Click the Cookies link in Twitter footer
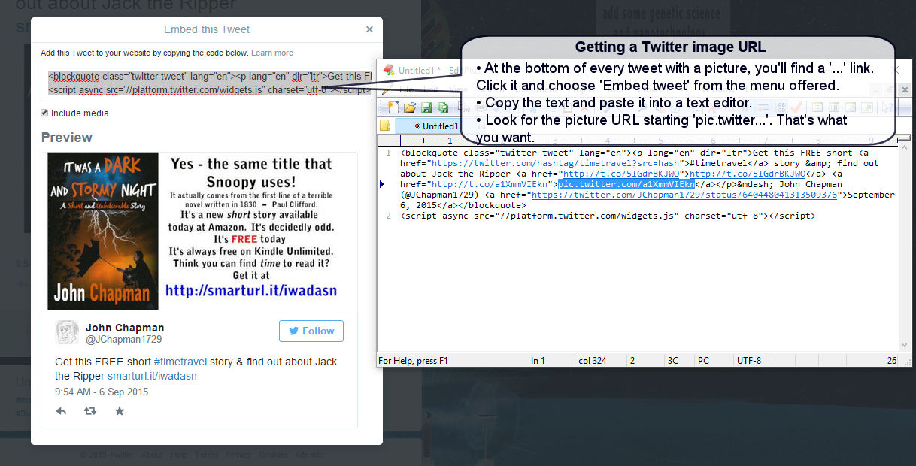The width and height of the screenshot is (916, 466). tap(273, 455)
